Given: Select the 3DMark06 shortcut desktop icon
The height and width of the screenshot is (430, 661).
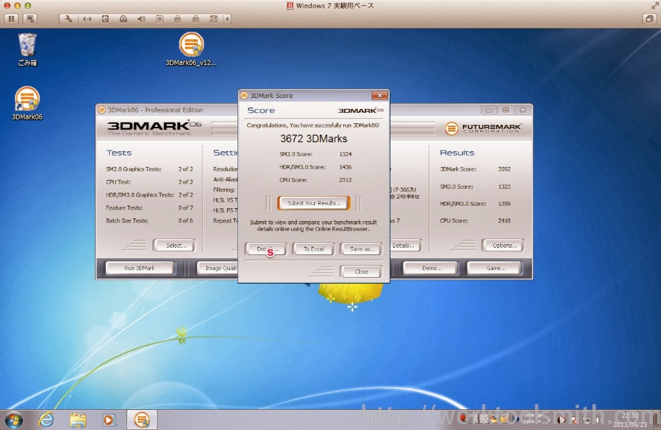Looking at the screenshot, I should coord(27,104).
